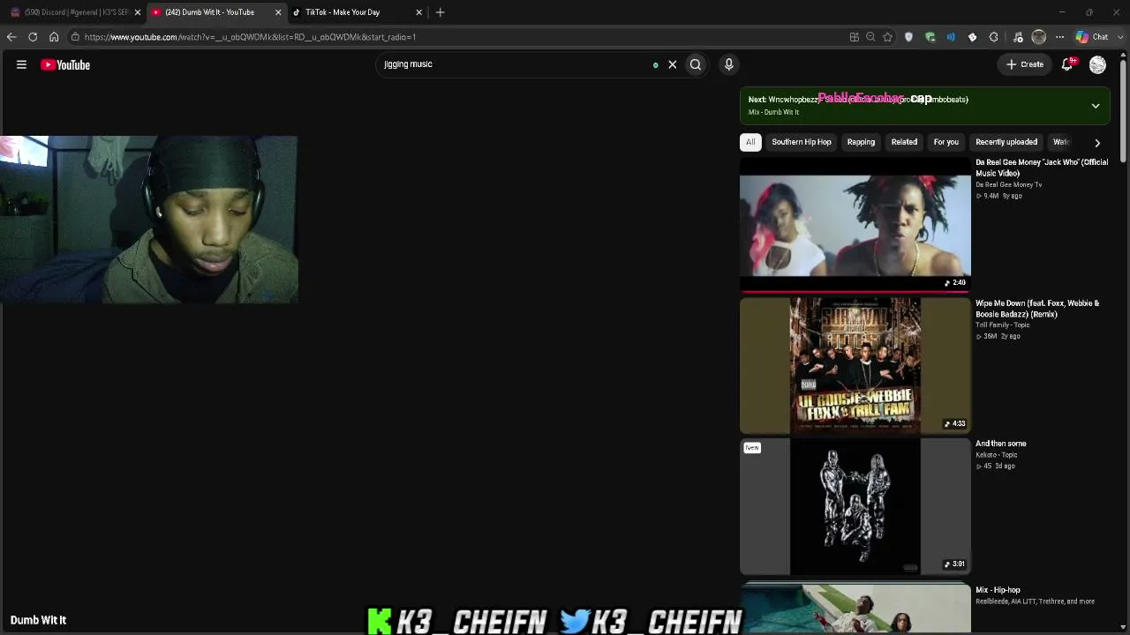Select the Recently uploaded chip
The width and height of the screenshot is (1130, 635).
[1006, 142]
